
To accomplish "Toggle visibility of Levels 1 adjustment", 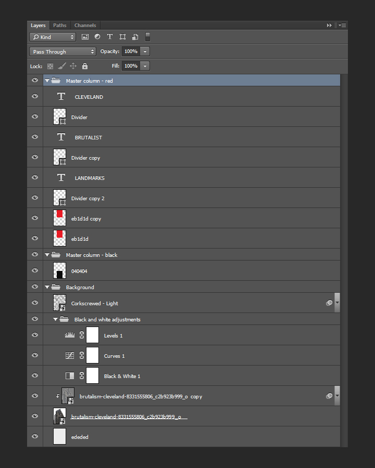I will (35, 335).
